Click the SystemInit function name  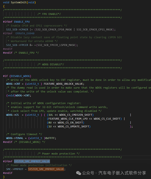pos(19,2)
